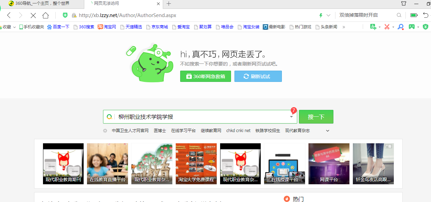Image resolution: width=431 pixels, height=202 pixels.
Task: Click the 360断网急救箱 button
Action: point(205,76)
